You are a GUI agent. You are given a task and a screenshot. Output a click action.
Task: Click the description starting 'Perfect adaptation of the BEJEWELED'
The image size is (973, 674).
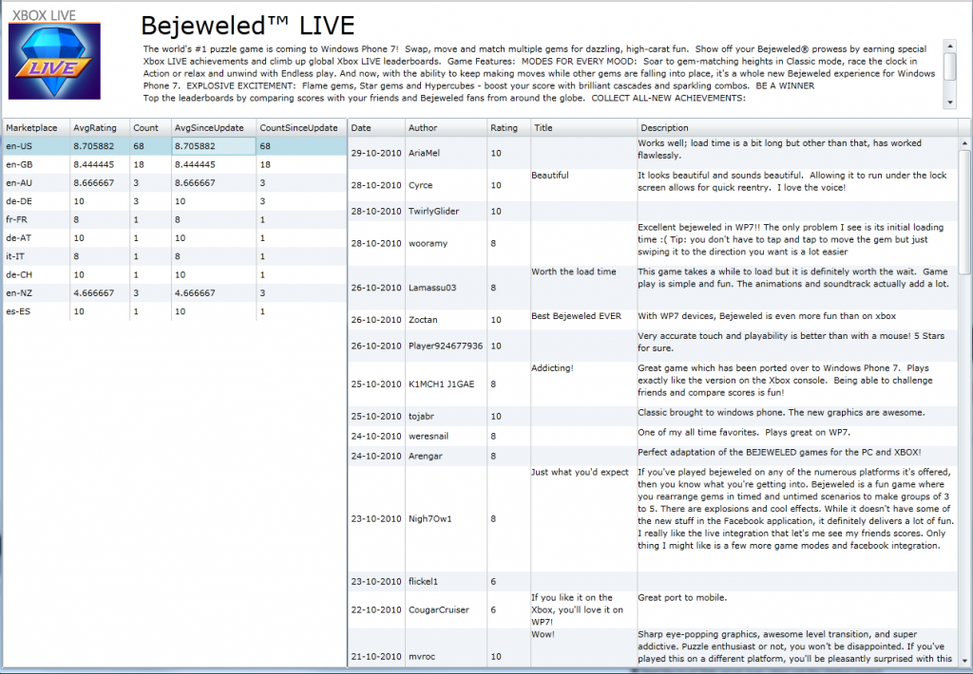point(779,452)
